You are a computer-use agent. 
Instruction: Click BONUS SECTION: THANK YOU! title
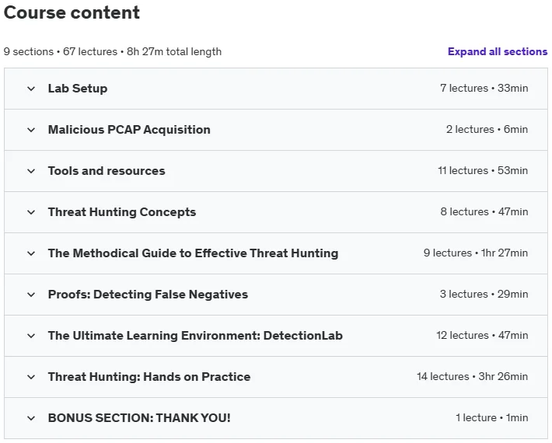139,417
